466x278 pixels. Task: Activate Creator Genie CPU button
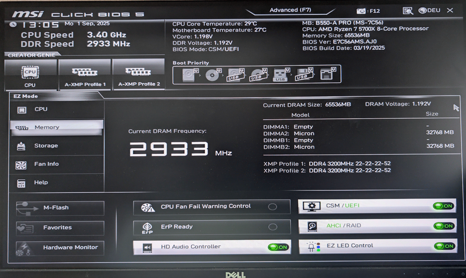(31, 75)
